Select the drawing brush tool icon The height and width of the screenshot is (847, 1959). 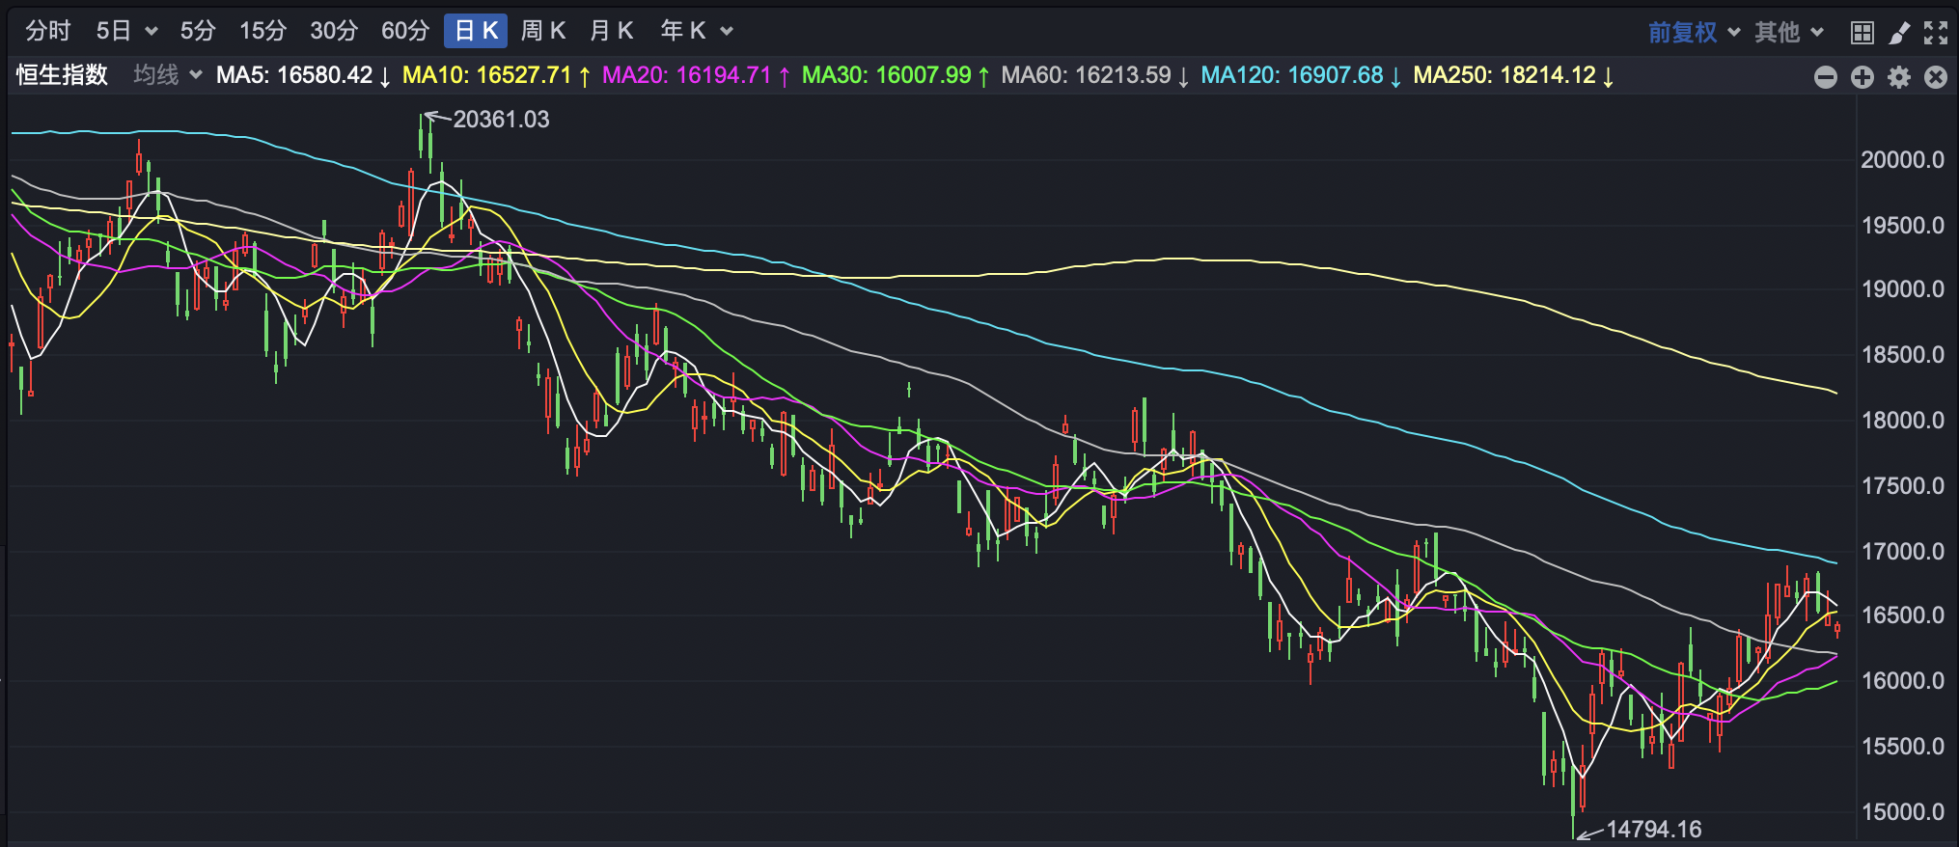pyautogui.click(x=1899, y=33)
